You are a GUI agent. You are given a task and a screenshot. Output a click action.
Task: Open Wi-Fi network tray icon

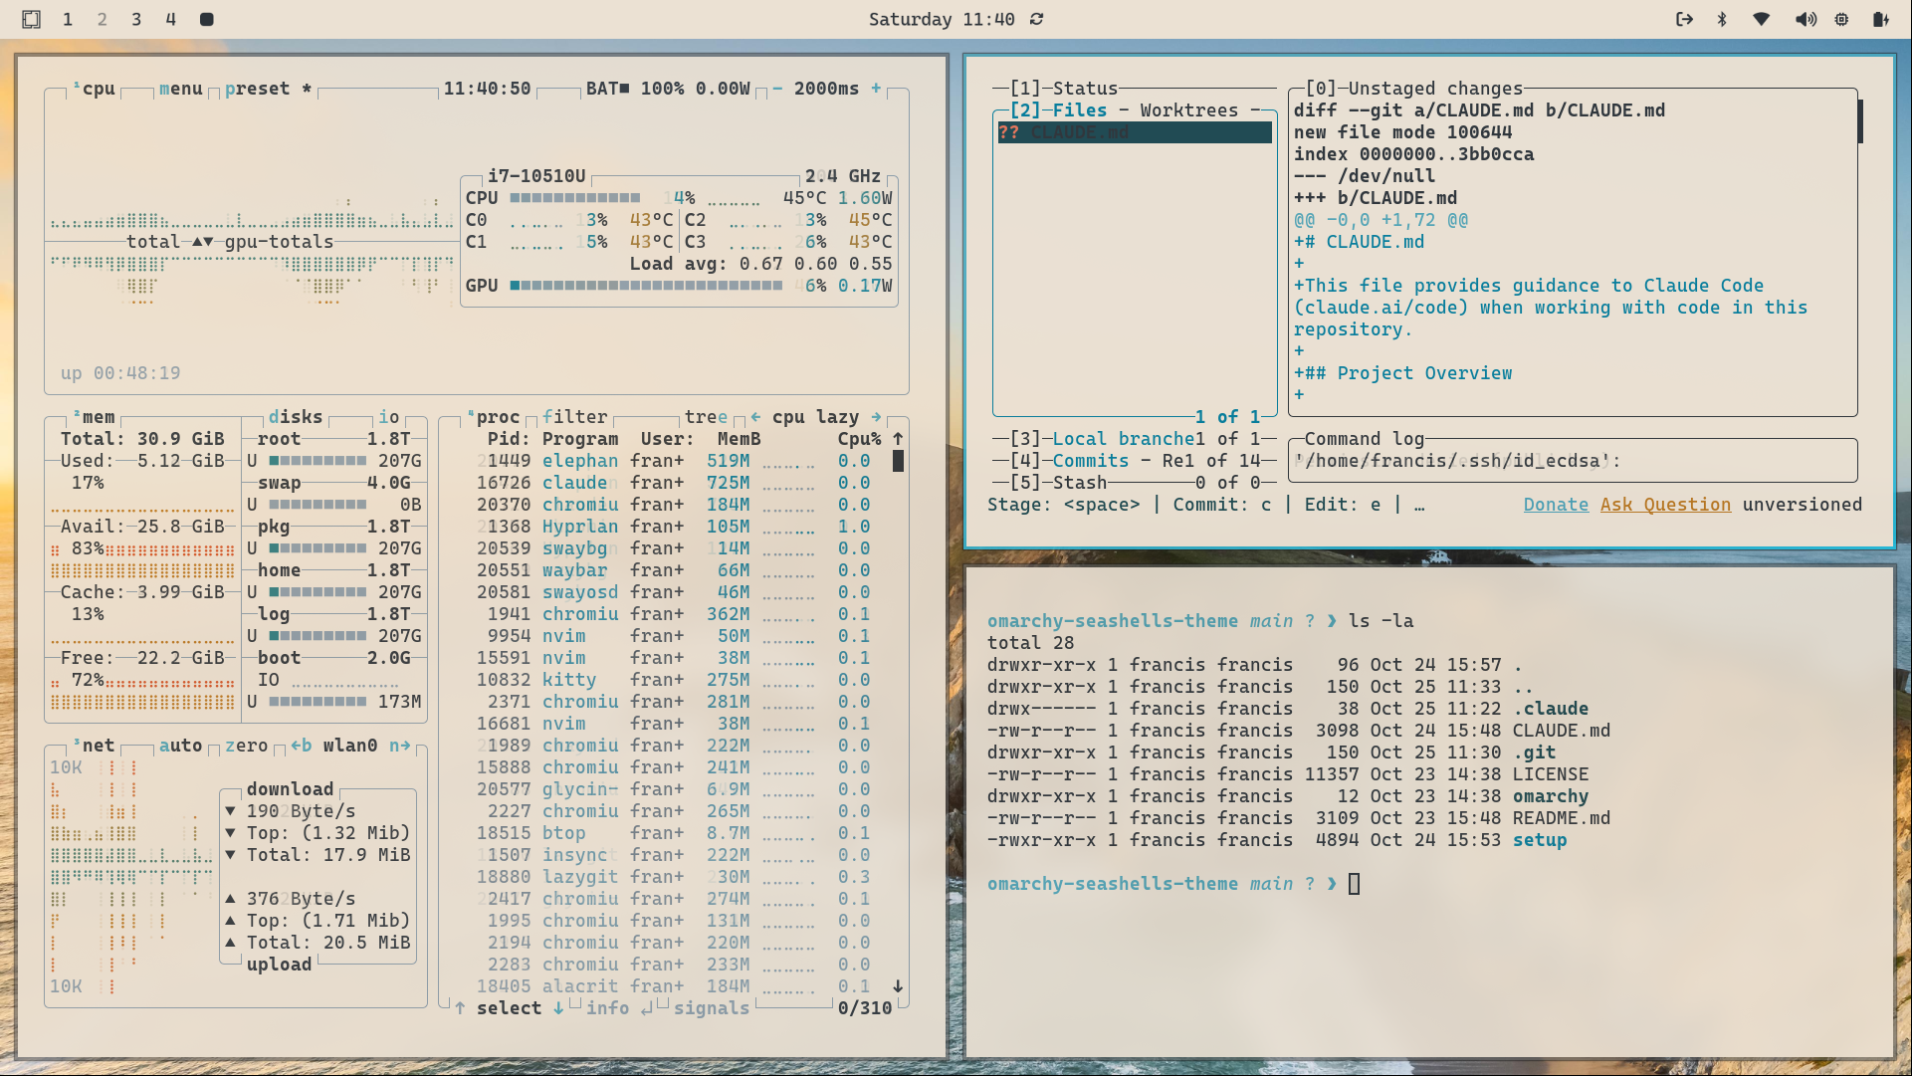tap(1762, 19)
